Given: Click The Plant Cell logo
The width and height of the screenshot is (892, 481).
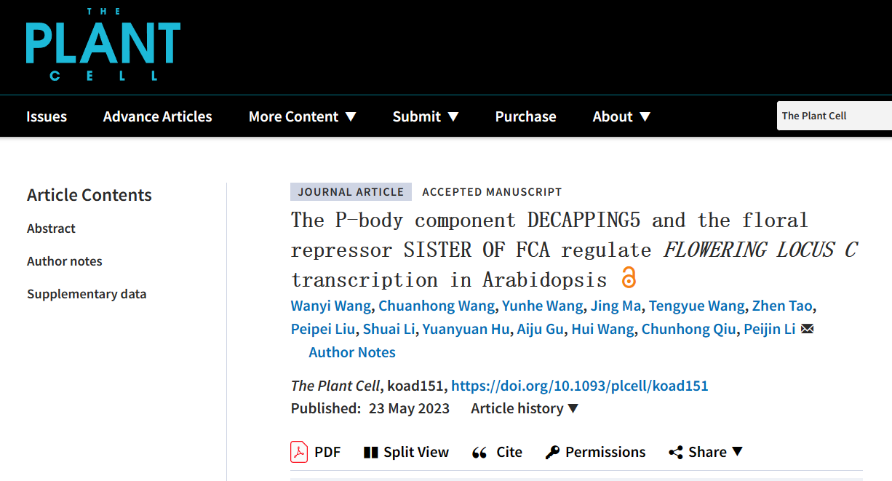Looking at the screenshot, I should (103, 44).
